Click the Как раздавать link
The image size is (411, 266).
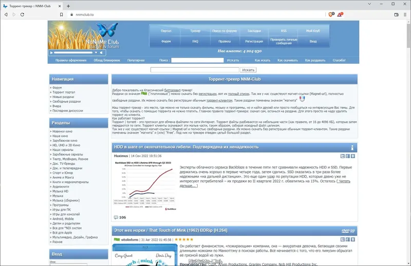[315, 60]
